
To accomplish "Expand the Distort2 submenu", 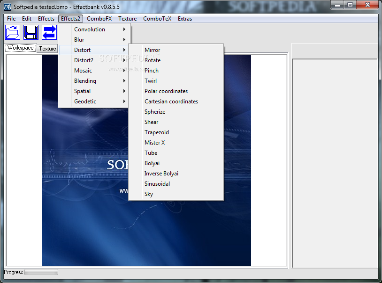I will pyautogui.click(x=94, y=60).
